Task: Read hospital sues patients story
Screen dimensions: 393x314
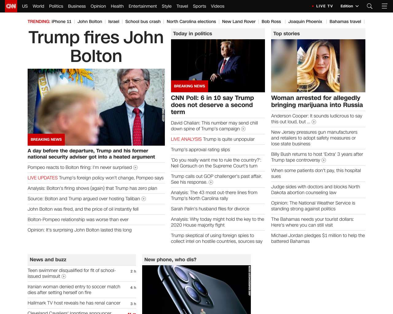Action: 316,173
